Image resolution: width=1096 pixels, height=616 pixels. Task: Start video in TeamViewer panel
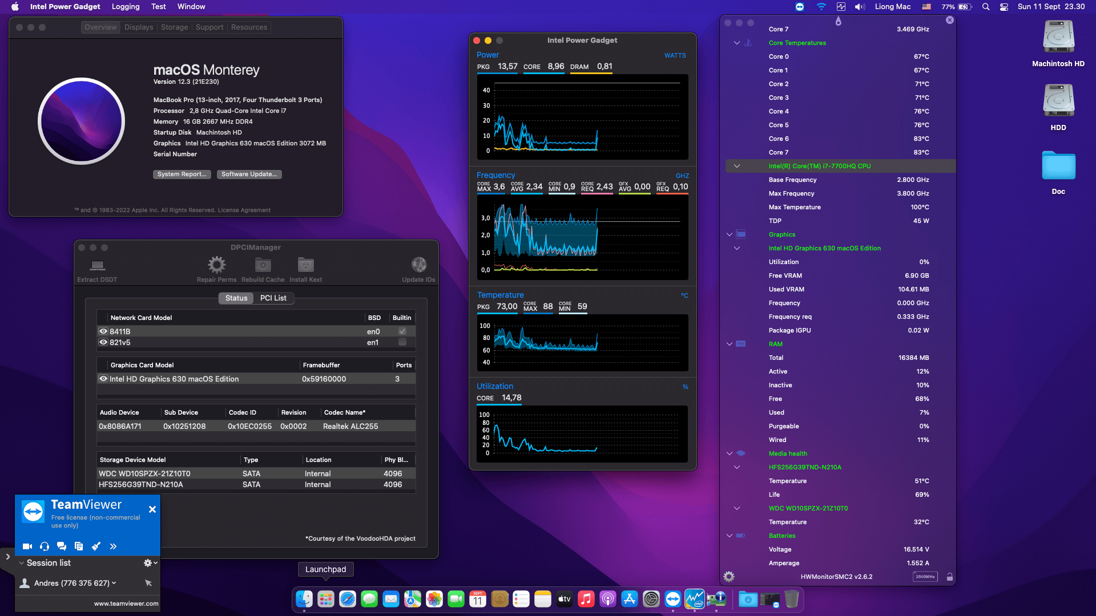(x=27, y=546)
